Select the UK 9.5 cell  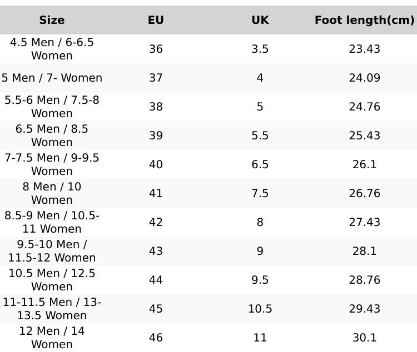pos(260,280)
